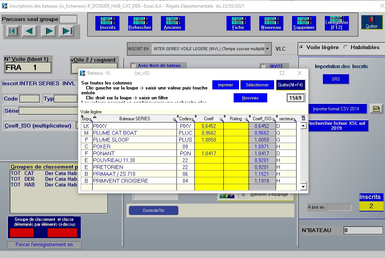The image size is (385, 258).
Task: Open the INSCRIT EN dropdown
Action: point(267,49)
